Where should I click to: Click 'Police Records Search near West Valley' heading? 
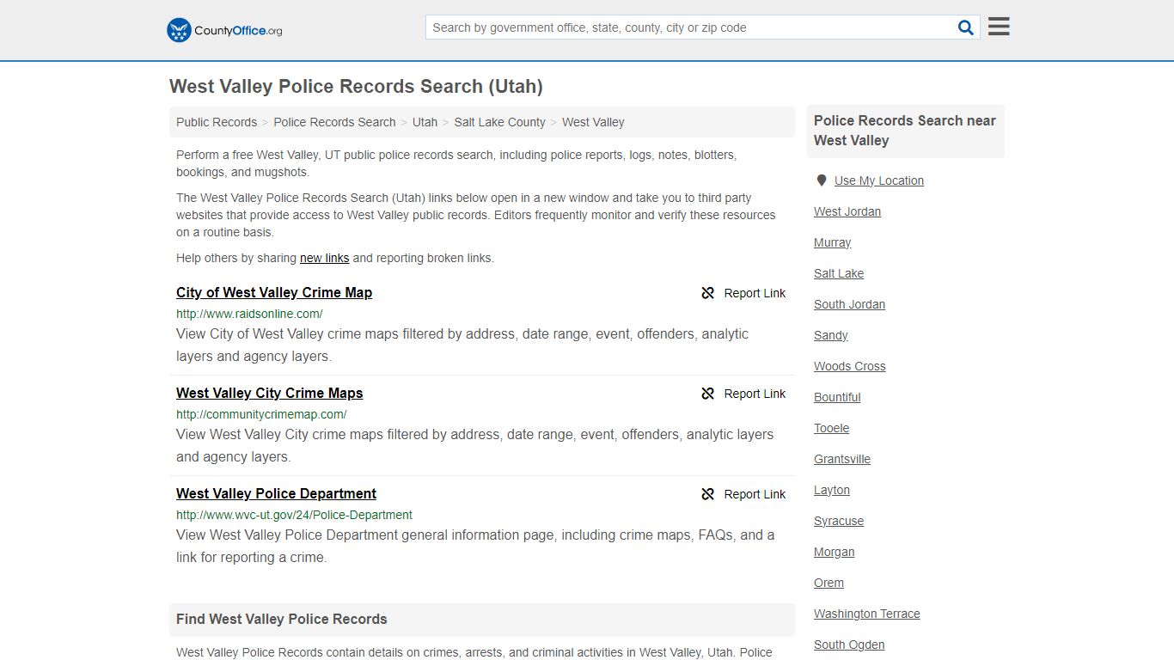[905, 131]
